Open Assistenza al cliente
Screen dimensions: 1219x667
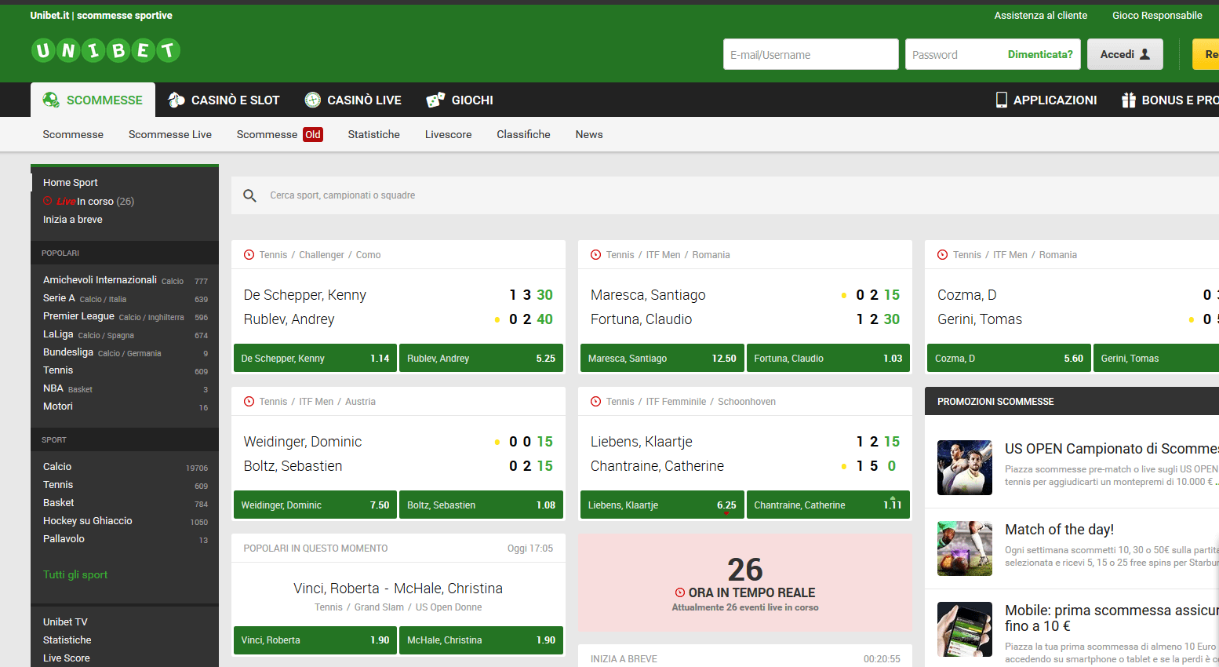1041,15
